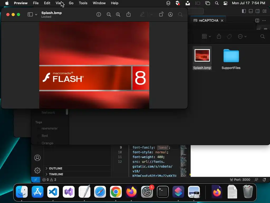Open VS Code Manage gear icon
This screenshot has width=270, height=203.
pyautogui.click(x=37, y=170)
